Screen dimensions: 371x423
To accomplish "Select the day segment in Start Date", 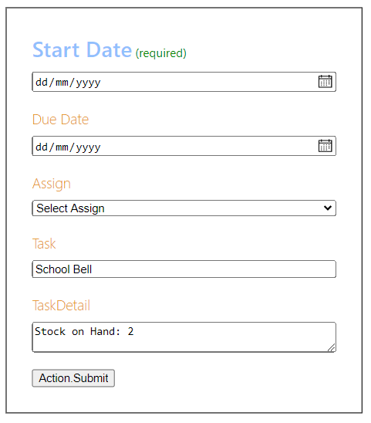I will (42, 82).
